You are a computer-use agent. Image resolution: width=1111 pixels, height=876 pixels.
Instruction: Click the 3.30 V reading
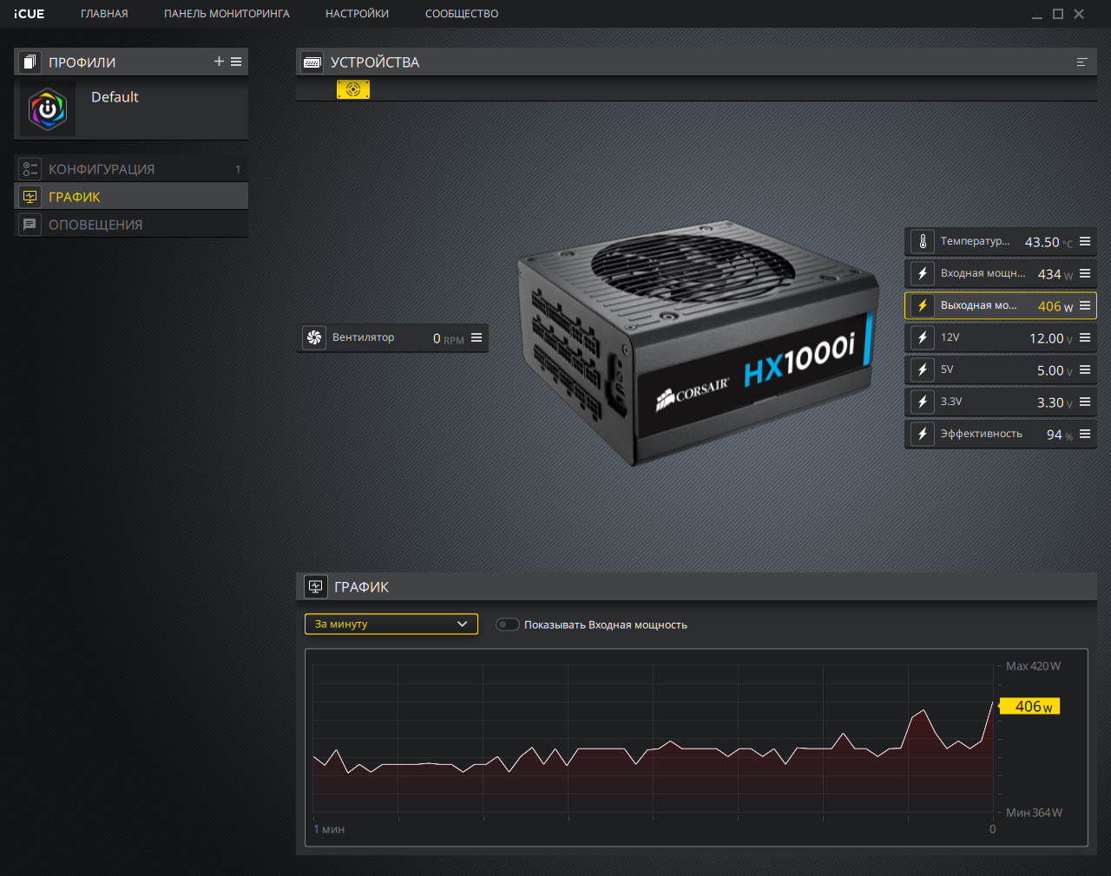point(1055,402)
